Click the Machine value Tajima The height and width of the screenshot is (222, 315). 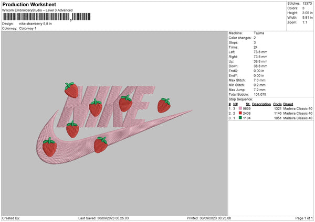[259, 33]
